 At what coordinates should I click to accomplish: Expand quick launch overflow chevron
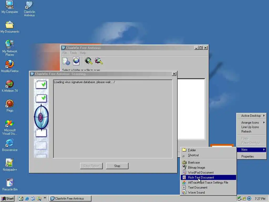(45, 198)
